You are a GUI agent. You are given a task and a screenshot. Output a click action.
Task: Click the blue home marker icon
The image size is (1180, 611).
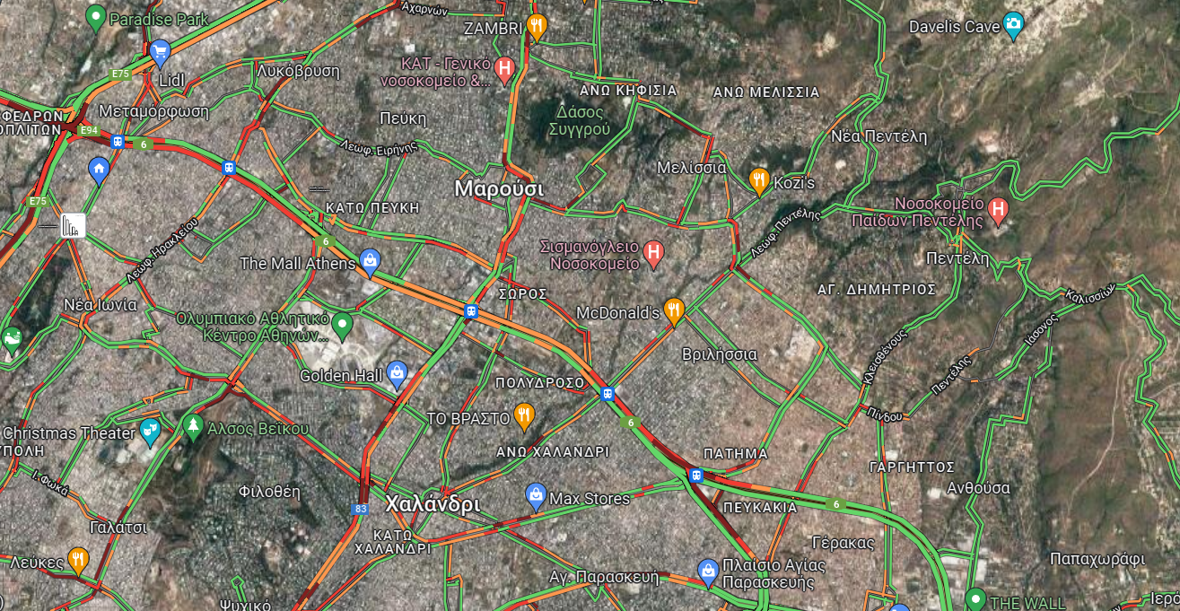(99, 169)
